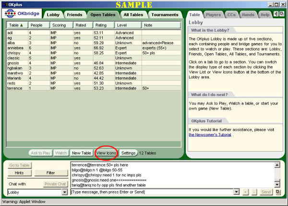The width and height of the screenshot is (288, 206).
Task: Pop out the chat window icon
Action: [x=278, y=192]
